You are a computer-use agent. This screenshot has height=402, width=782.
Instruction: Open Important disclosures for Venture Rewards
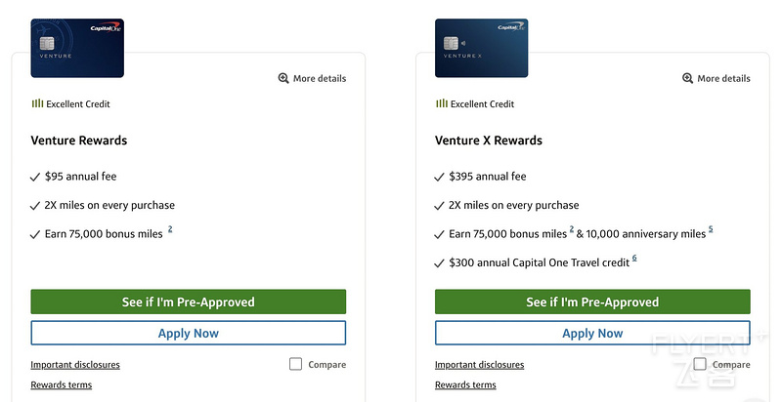tap(75, 365)
